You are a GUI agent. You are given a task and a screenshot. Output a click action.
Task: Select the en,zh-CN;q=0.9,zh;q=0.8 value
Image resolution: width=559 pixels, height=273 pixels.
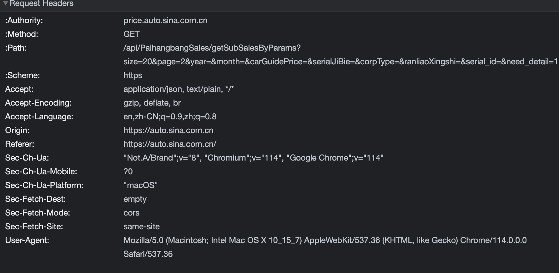(170, 117)
